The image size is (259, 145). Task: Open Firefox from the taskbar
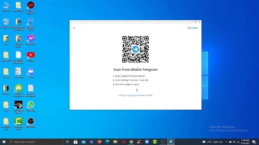[99, 142]
